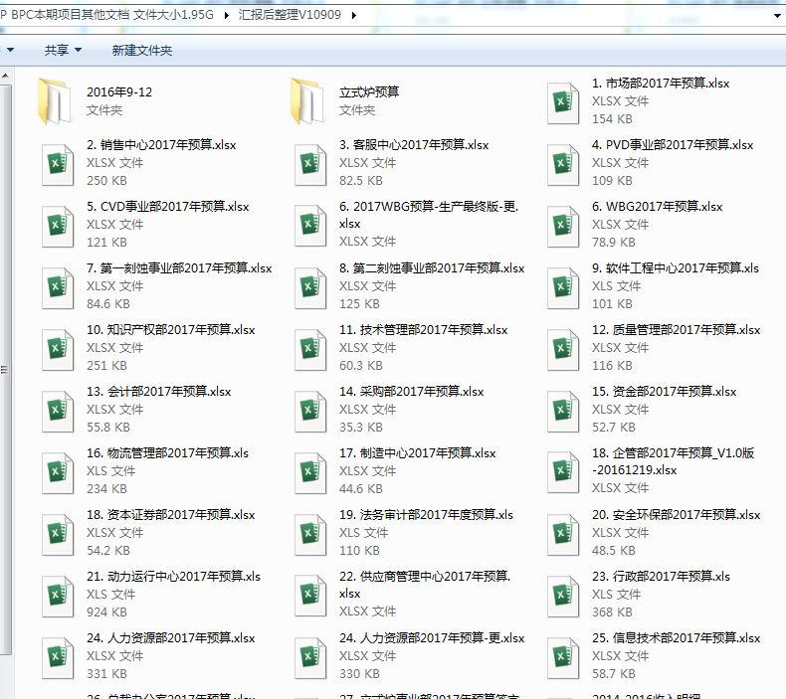Select the Excel icon for 24. 人力资源部2017年预算.xlsx
Screen dimensions: 786x699
pyautogui.click(x=58, y=658)
